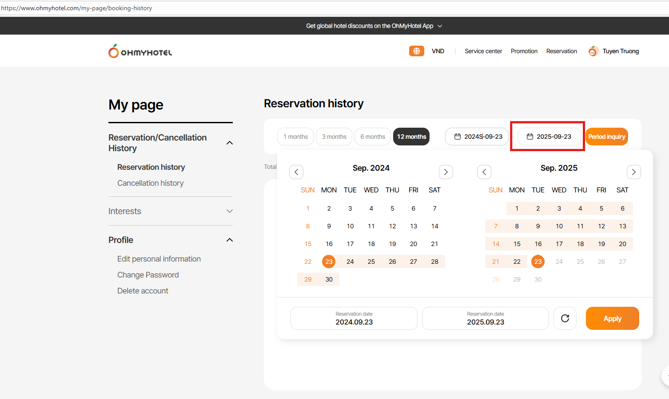Open the Service center menu item
This screenshot has width=669, height=399.
point(483,51)
